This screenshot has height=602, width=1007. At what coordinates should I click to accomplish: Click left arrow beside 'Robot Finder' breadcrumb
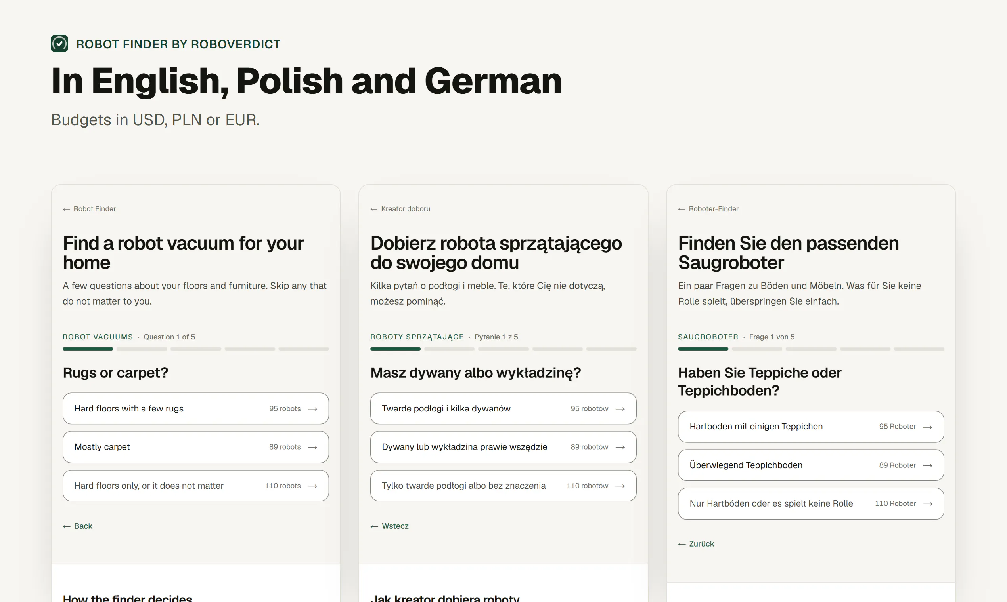[x=66, y=210]
